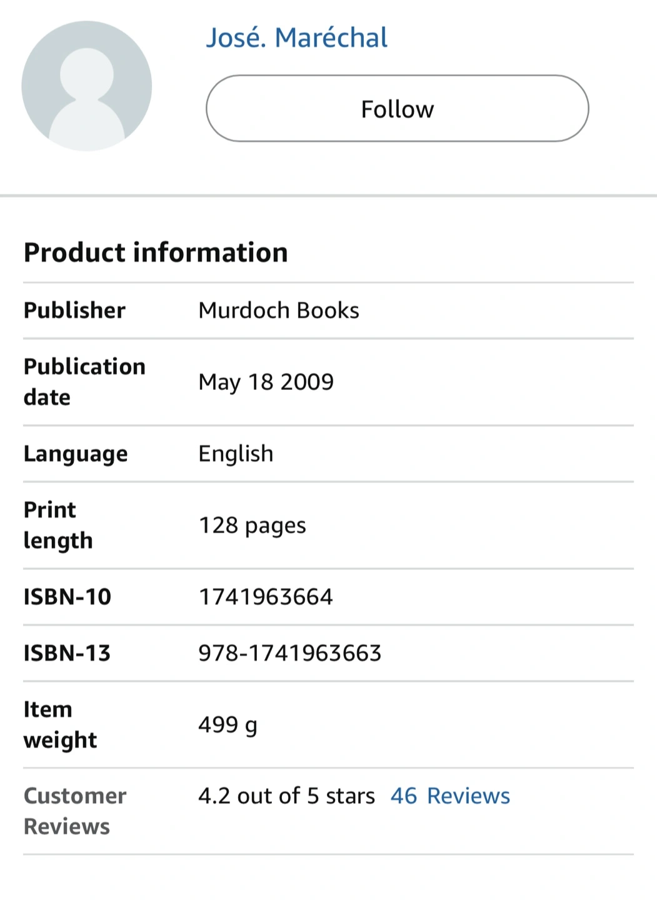This screenshot has height=900, width=657.
Task: Open the 46 Reviews link
Action: [450, 796]
